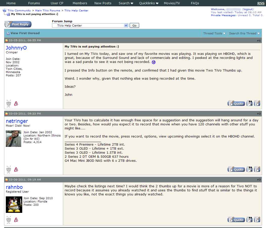Image resolution: width=266 pixels, height=228 pixels.
Task: Open the Search this Thread dropdown
Action: pos(245,33)
